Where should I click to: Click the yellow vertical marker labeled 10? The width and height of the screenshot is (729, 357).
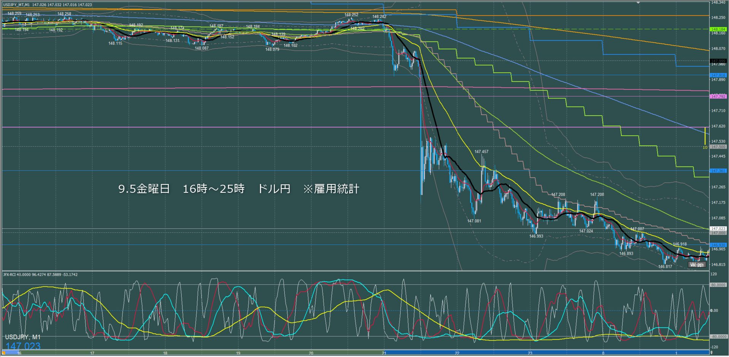click(x=705, y=136)
